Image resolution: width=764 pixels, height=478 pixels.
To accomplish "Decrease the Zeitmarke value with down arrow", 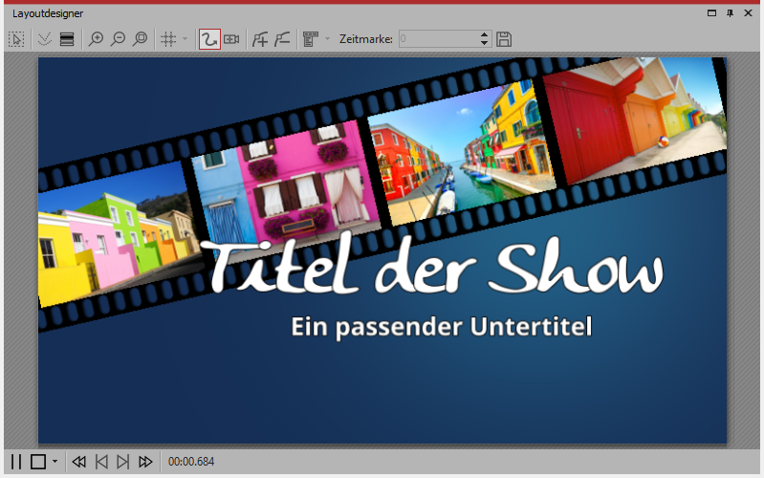I will [x=484, y=43].
